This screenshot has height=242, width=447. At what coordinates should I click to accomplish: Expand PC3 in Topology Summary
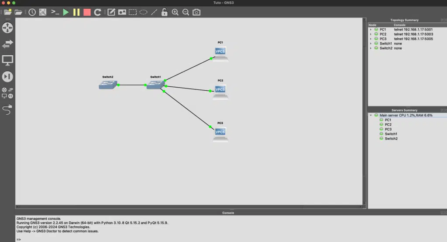pyautogui.click(x=371, y=39)
